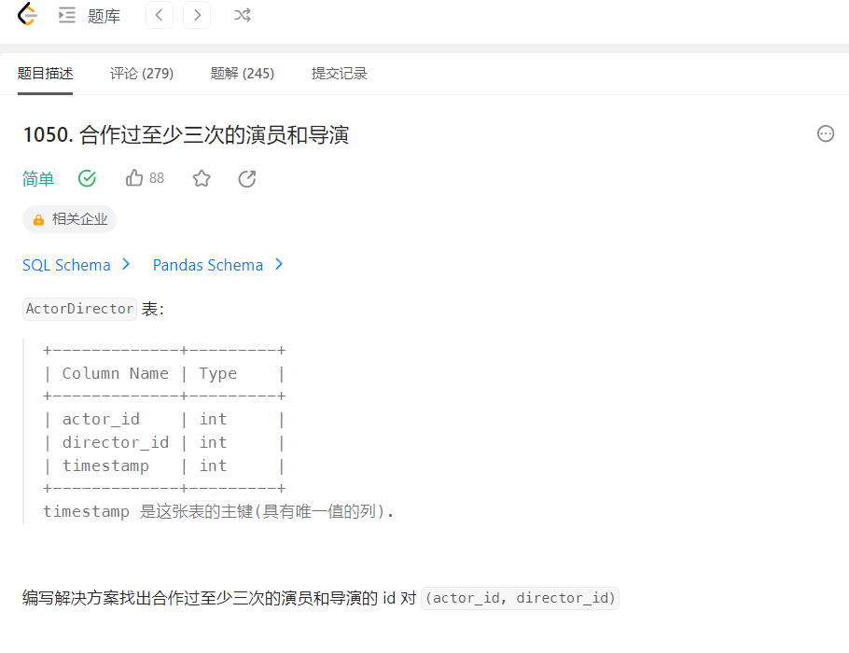The height and width of the screenshot is (653, 849).
Task: Click the like count 88
Action: coord(157,178)
